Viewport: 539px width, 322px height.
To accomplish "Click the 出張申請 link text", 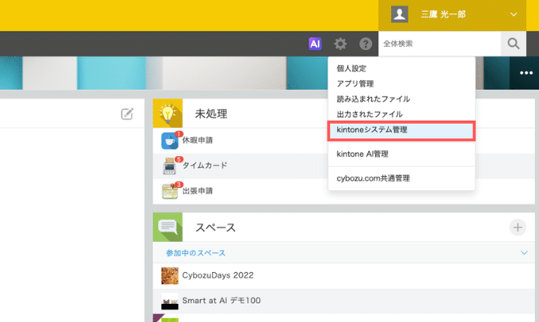I will pyautogui.click(x=197, y=190).
